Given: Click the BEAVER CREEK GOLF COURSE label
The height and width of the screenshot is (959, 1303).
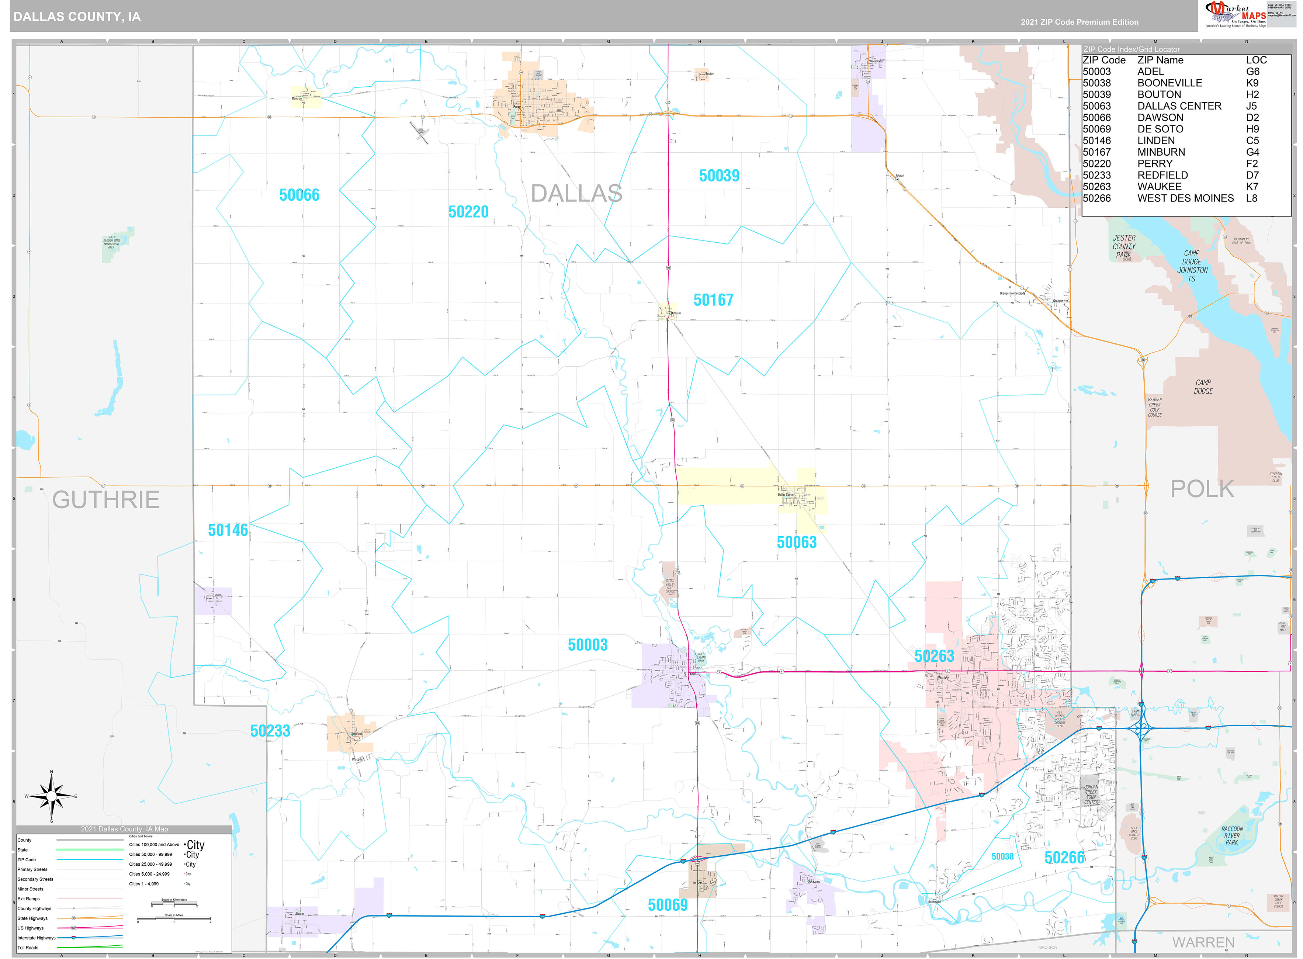Looking at the screenshot, I should click(1154, 408).
